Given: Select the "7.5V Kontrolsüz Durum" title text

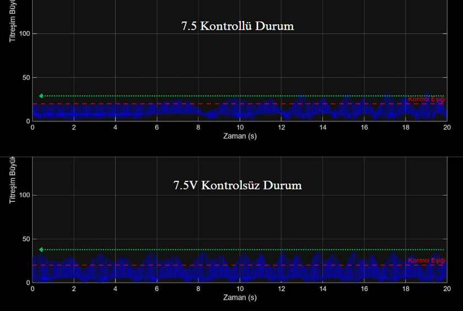Looking at the screenshot, I should pyautogui.click(x=238, y=185).
